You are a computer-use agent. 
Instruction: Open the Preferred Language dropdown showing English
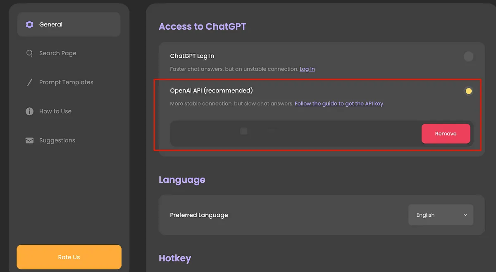440,215
